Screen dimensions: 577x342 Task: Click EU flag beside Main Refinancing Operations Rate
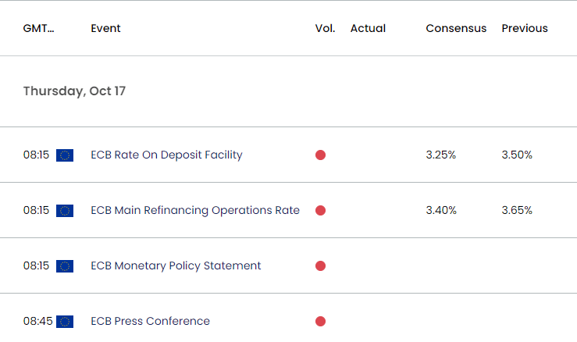pyautogui.click(x=65, y=211)
